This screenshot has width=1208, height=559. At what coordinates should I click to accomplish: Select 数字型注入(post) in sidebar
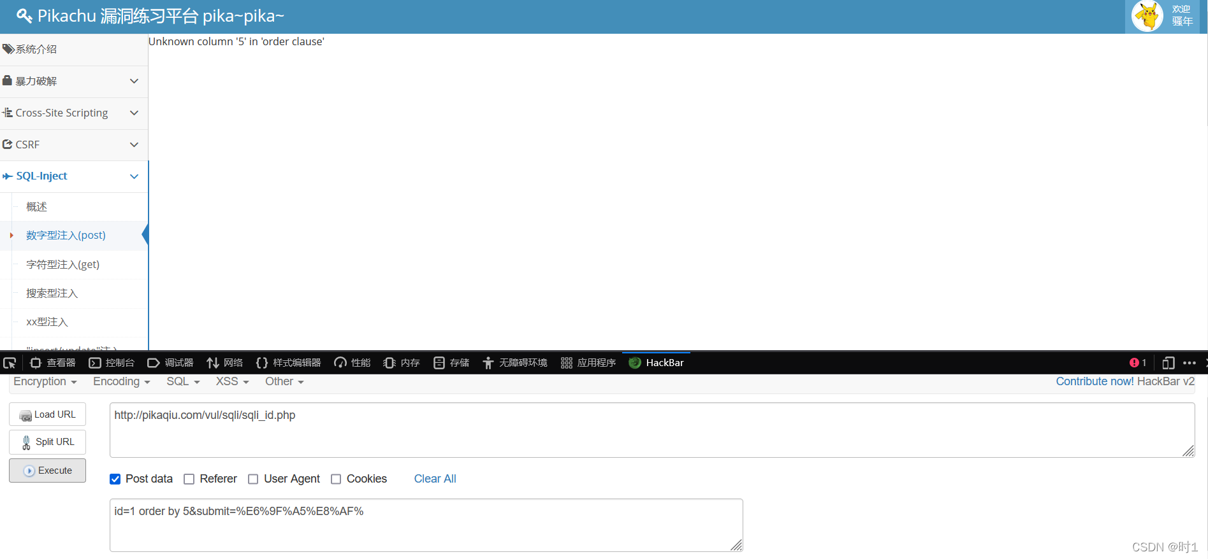(x=66, y=236)
